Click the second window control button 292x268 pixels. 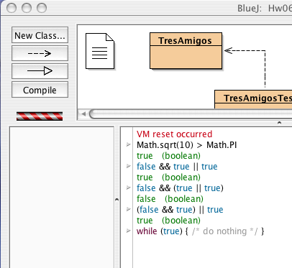27,8
